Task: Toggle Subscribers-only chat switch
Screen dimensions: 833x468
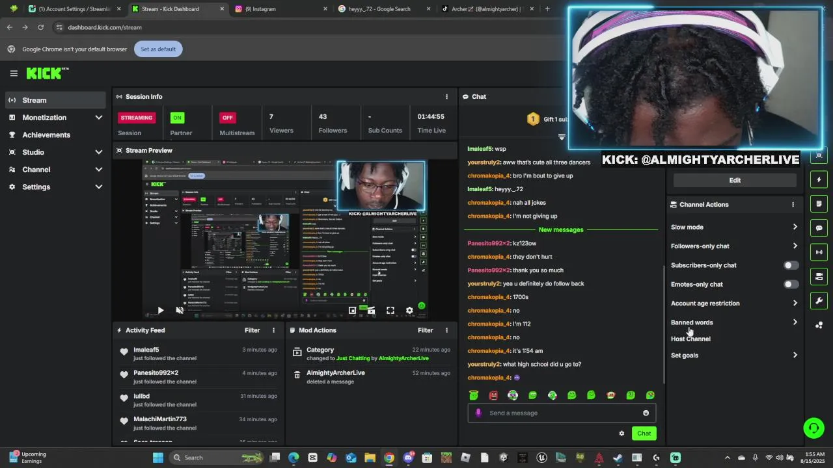Action: (x=791, y=265)
